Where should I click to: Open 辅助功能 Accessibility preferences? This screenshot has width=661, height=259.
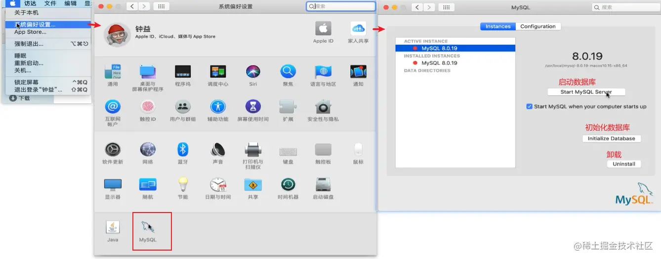click(218, 107)
